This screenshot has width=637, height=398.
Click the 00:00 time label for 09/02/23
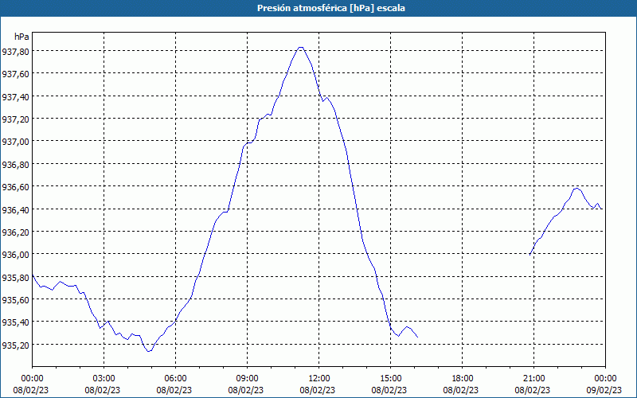605,379
